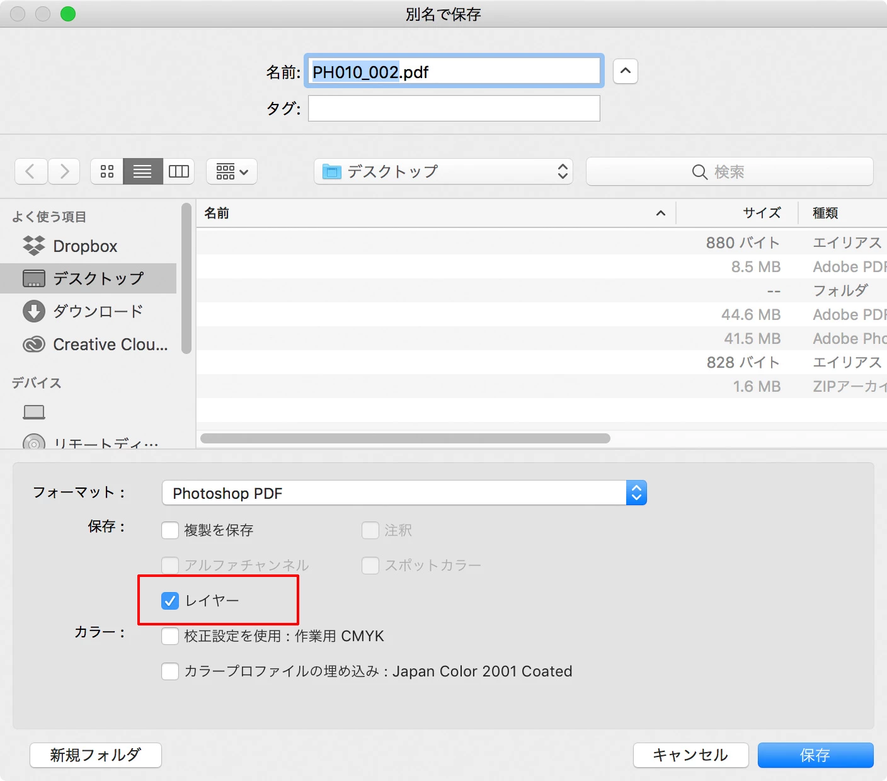Select the file row sized 41.5 MB
Viewport: 887px width, 781px height.
tap(542, 338)
